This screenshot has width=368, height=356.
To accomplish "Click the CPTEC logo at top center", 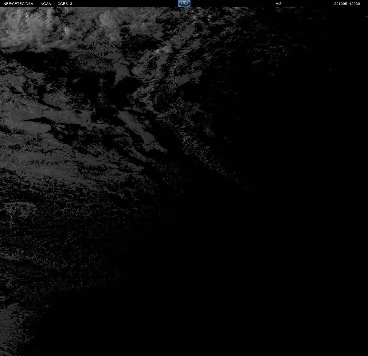I will 184,3.
